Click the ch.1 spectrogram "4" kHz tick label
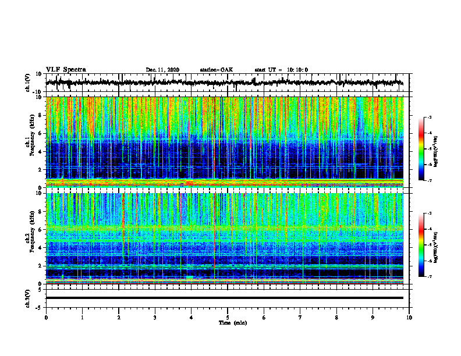The image size is (461, 356). pos(40,152)
